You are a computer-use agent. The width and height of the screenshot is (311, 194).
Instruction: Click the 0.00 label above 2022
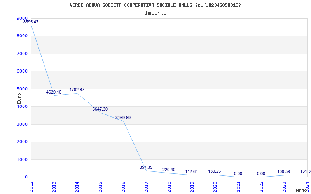click(261, 173)
